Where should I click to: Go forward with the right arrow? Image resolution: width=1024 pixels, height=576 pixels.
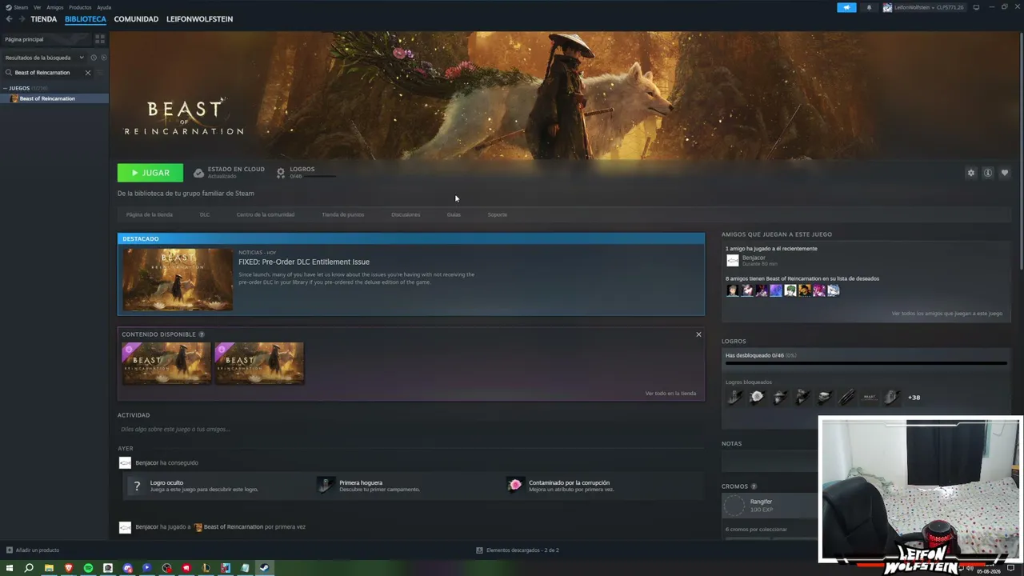coord(22,19)
